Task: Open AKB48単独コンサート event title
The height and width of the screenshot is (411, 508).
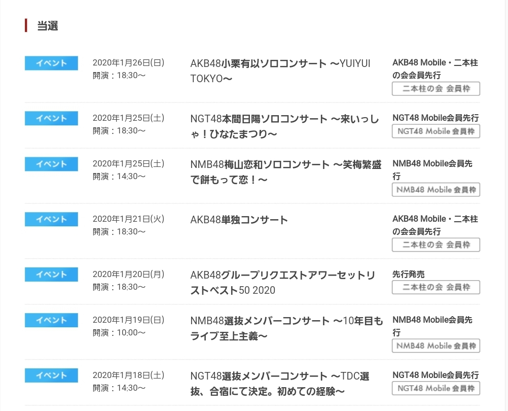Action: pyautogui.click(x=239, y=220)
